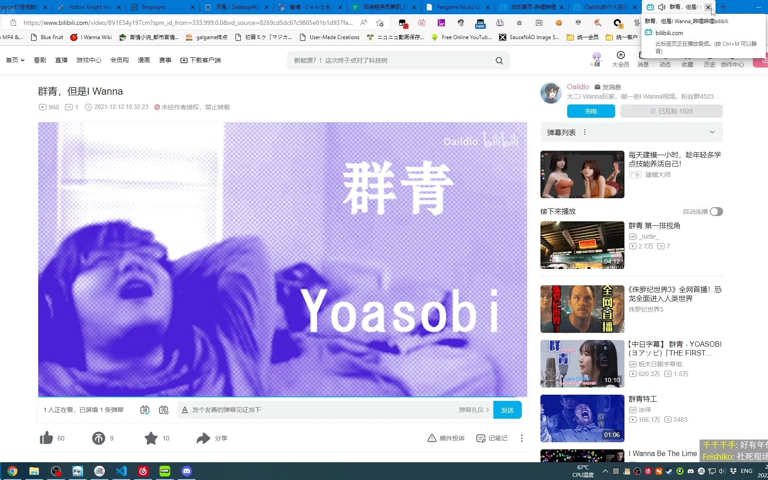Open Visual Studio Code from taskbar
Viewport: 768px width, 480px height.
[x=121, y=471]
